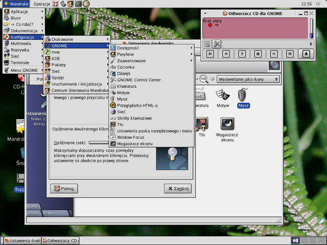Open Peryferie submenu

tap(151, 55)
